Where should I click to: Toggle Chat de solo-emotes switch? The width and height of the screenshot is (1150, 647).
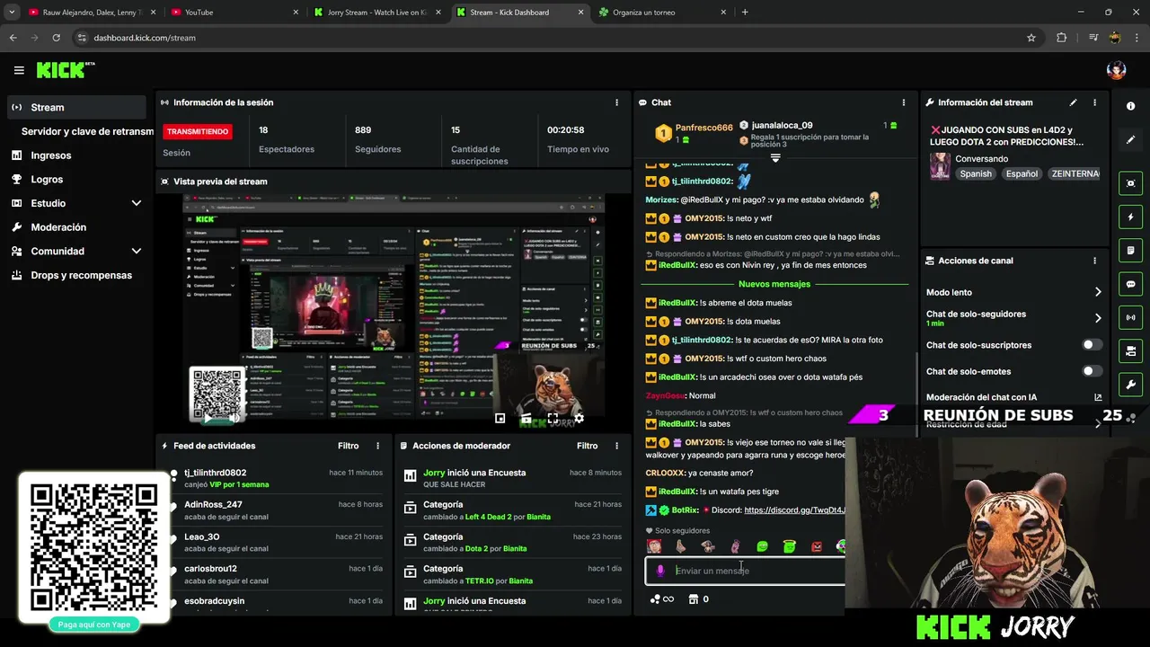pos(1092,371)
